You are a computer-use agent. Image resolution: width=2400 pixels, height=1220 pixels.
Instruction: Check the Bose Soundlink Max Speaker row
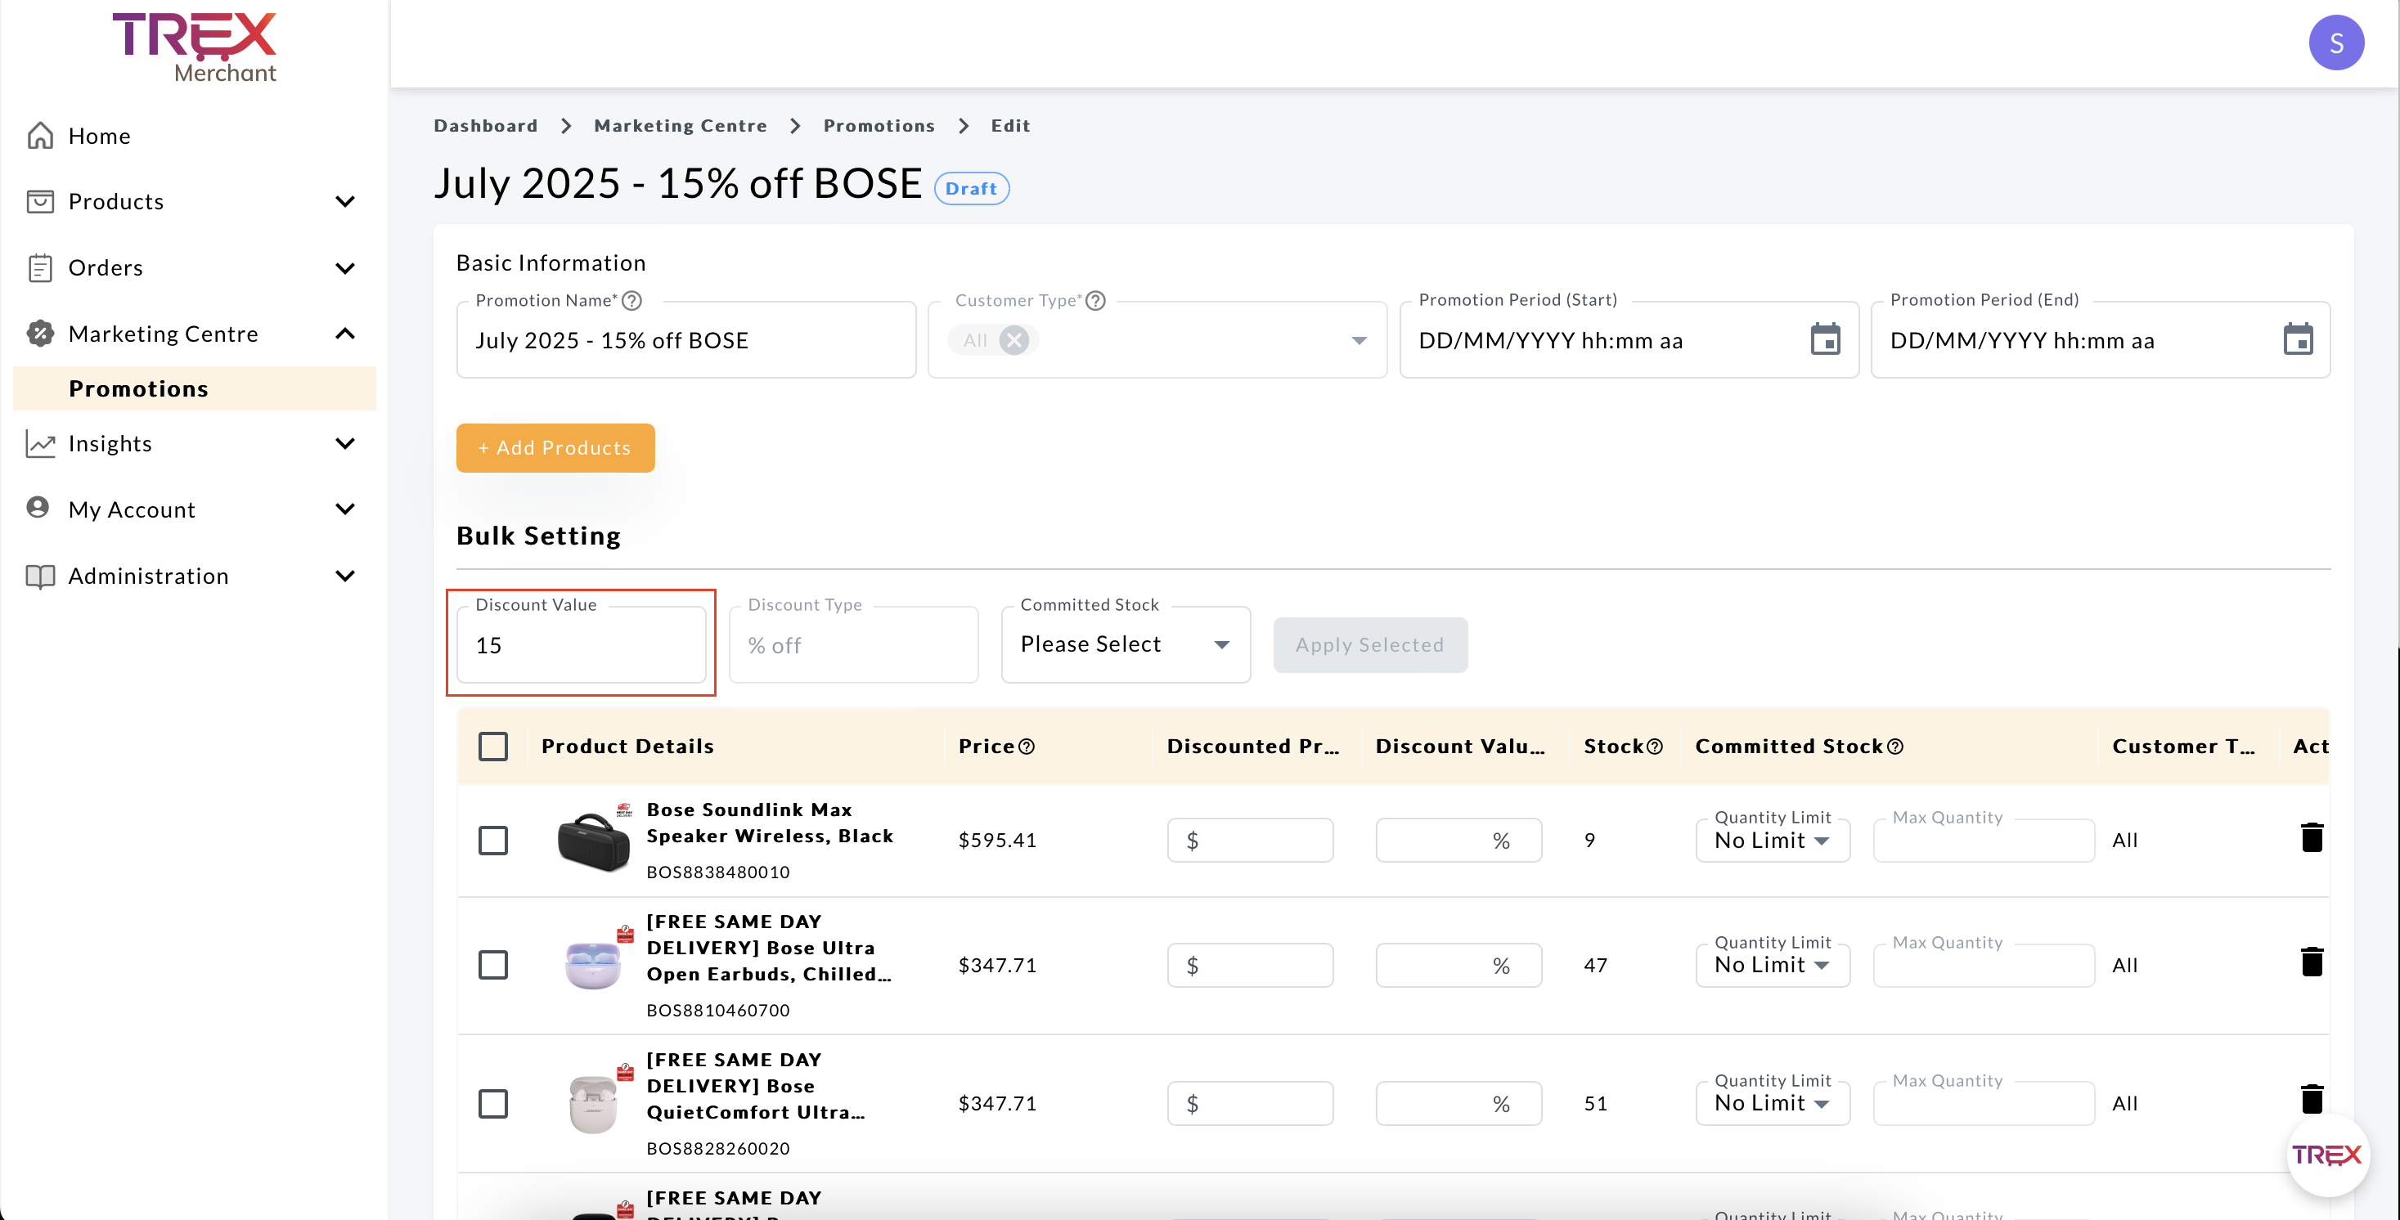point(493,840)
